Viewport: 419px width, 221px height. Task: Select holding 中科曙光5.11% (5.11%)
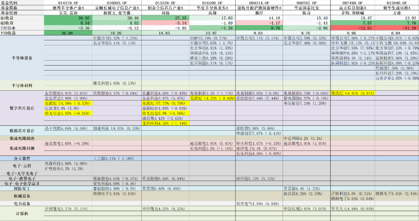coord(66,209)
